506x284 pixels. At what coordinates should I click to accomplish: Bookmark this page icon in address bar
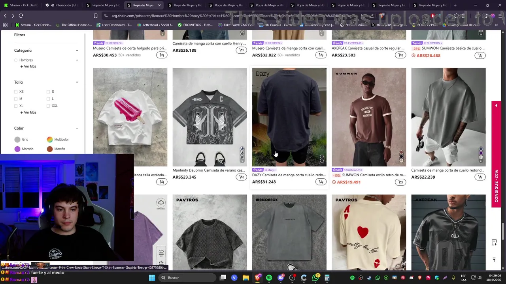pyautogui.click(x=95, y=16)
